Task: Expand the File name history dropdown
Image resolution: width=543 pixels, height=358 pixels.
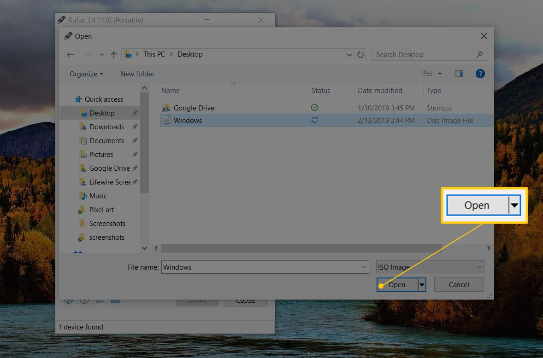Action: coord(365,267)
